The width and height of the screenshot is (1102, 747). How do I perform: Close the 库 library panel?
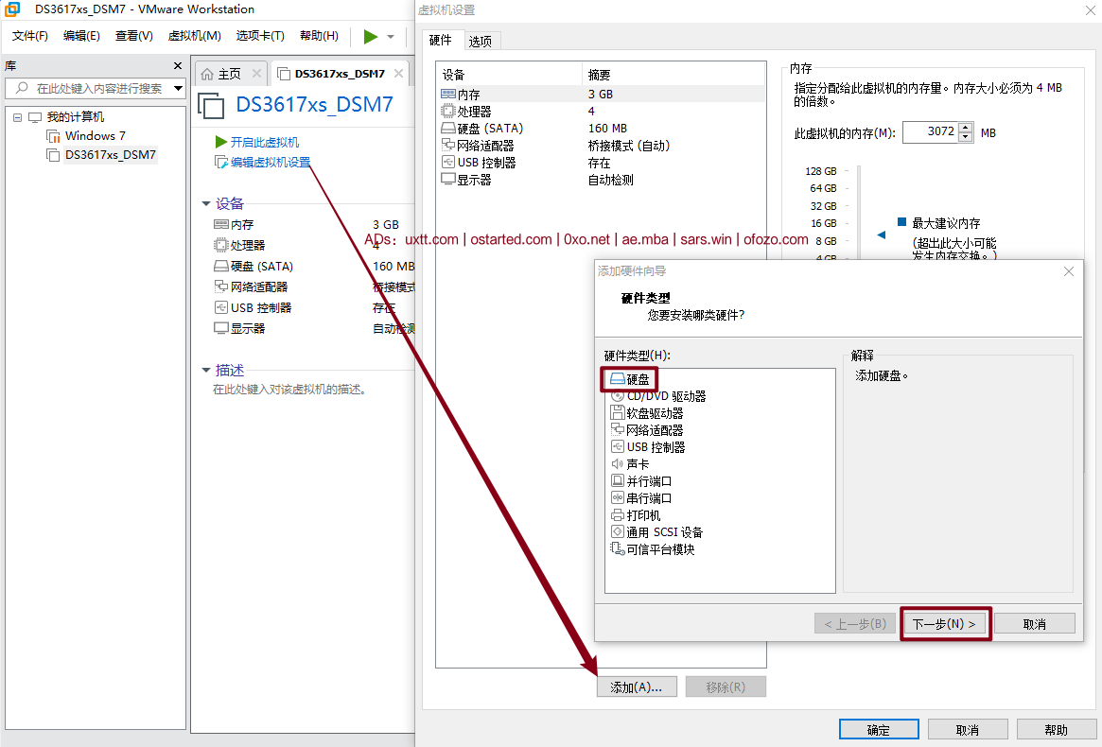(178, 66)
